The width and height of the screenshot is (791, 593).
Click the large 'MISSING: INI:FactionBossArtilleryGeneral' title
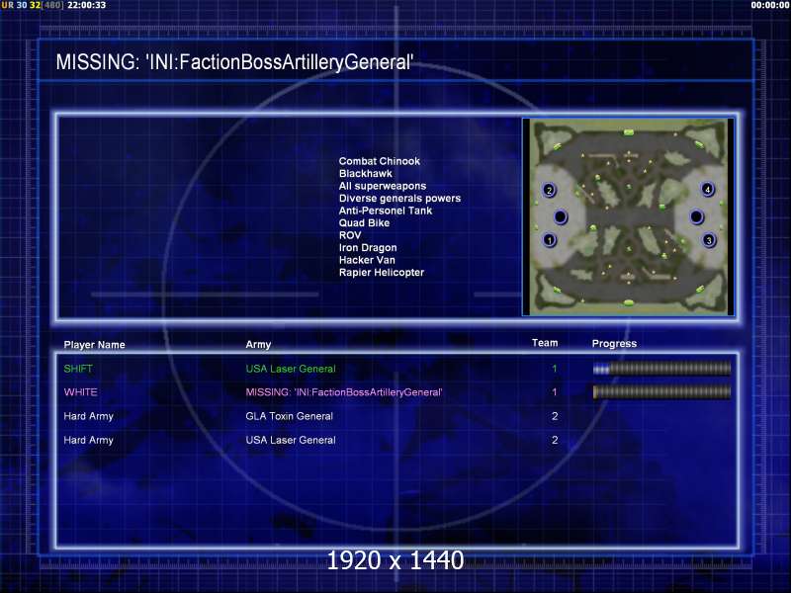tap(234, 62)
